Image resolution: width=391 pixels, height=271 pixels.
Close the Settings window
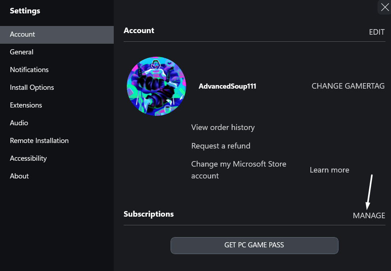385,7
